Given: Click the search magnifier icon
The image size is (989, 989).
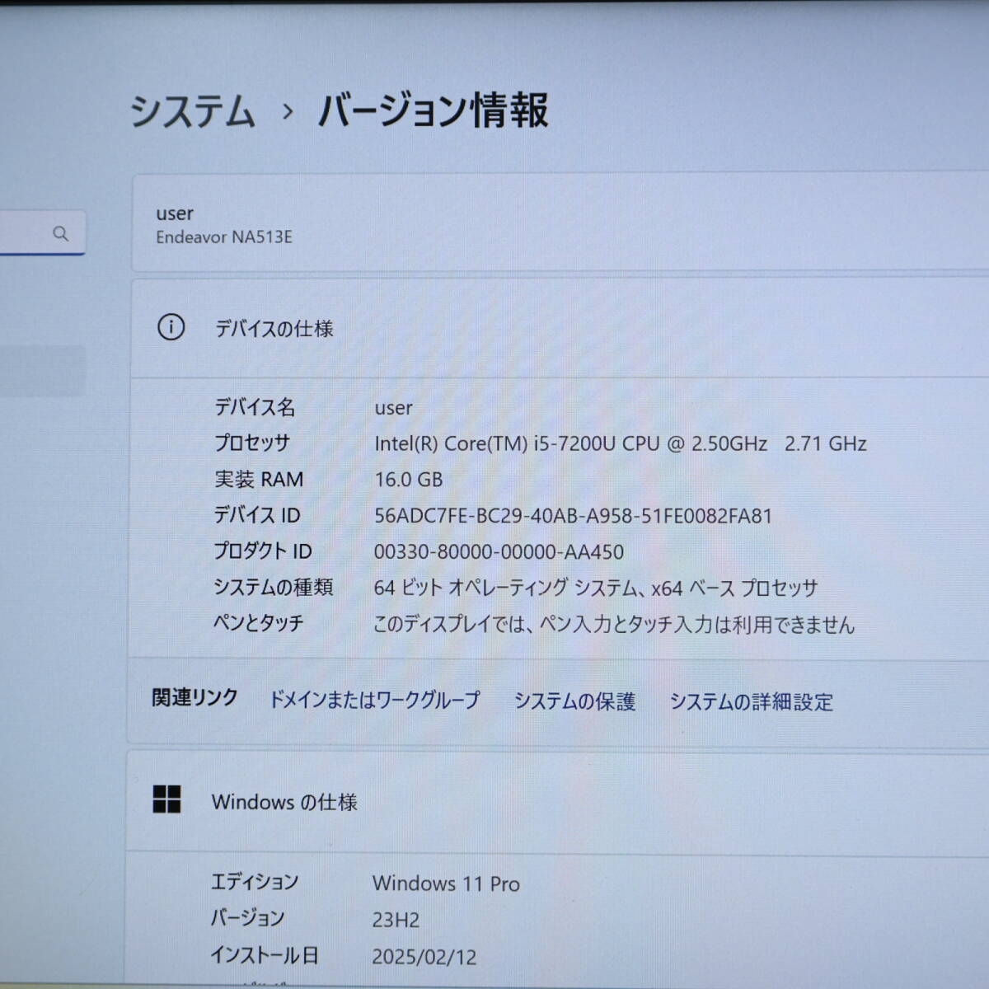Looking at the screenshot, I should click(60, 233).
